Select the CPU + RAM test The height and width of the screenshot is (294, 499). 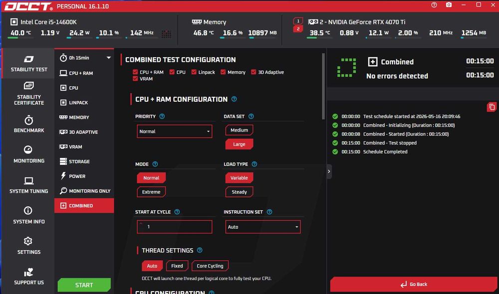tap(84, 73)
